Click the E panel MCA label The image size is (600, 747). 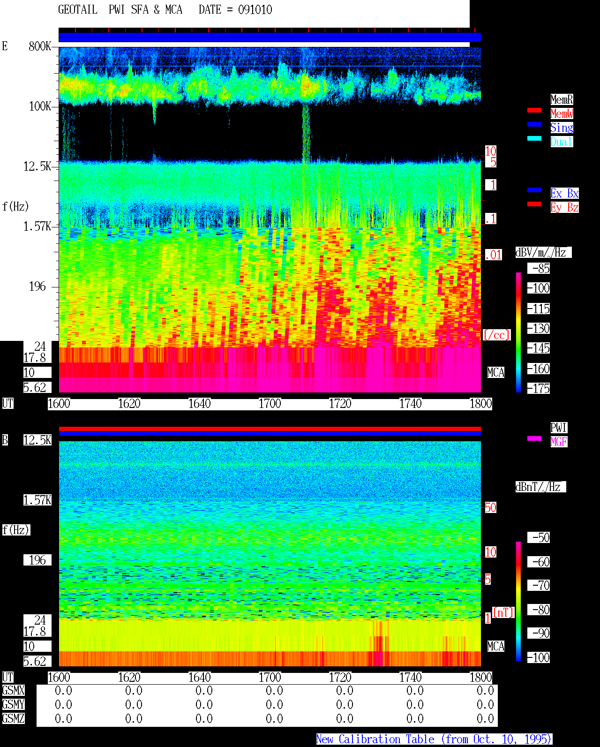pyautogui.click(x=496, y=373)
